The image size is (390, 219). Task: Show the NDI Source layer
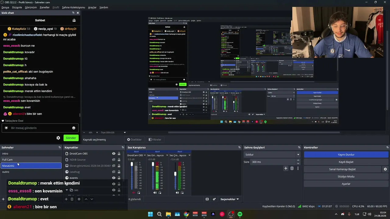[114, 160]
